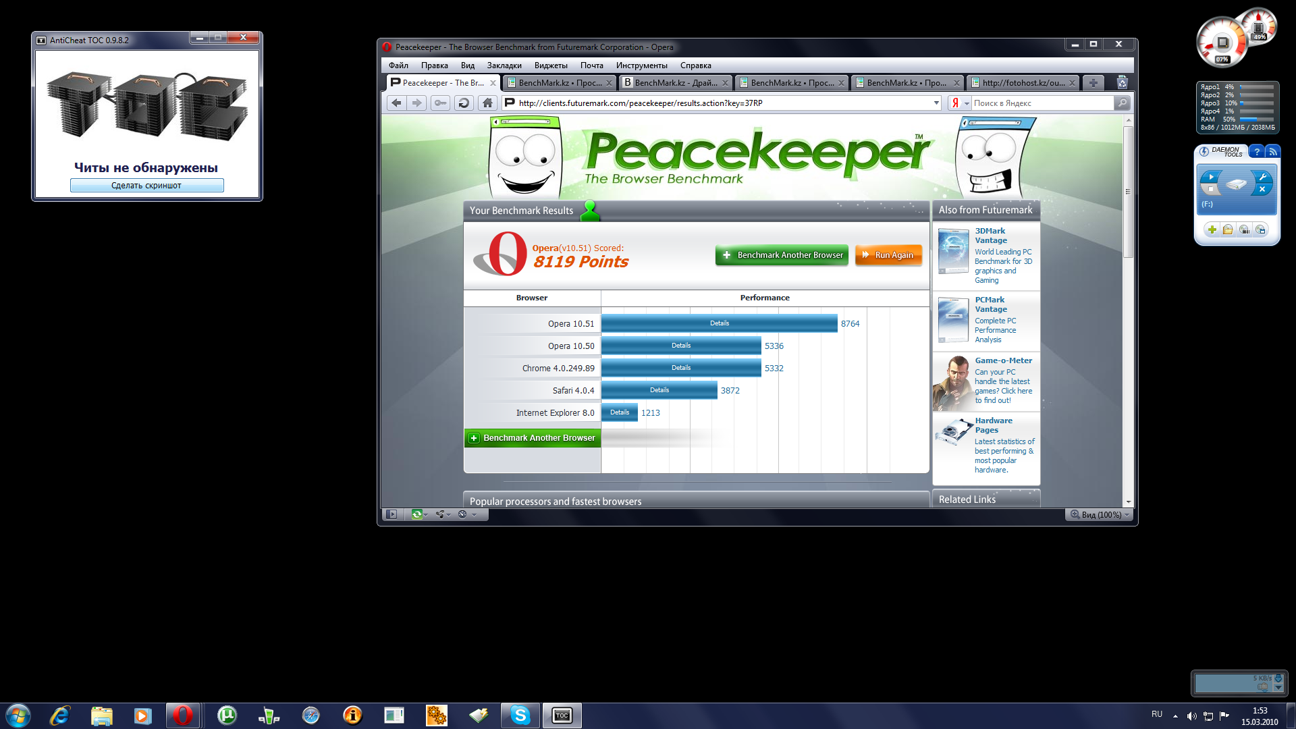Expand Opera Unite dropdown arrow

449,515
